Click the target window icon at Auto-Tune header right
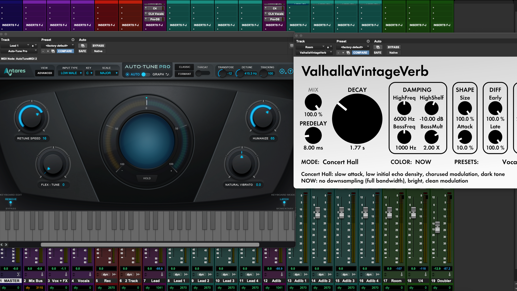 [x=291, y=46]
